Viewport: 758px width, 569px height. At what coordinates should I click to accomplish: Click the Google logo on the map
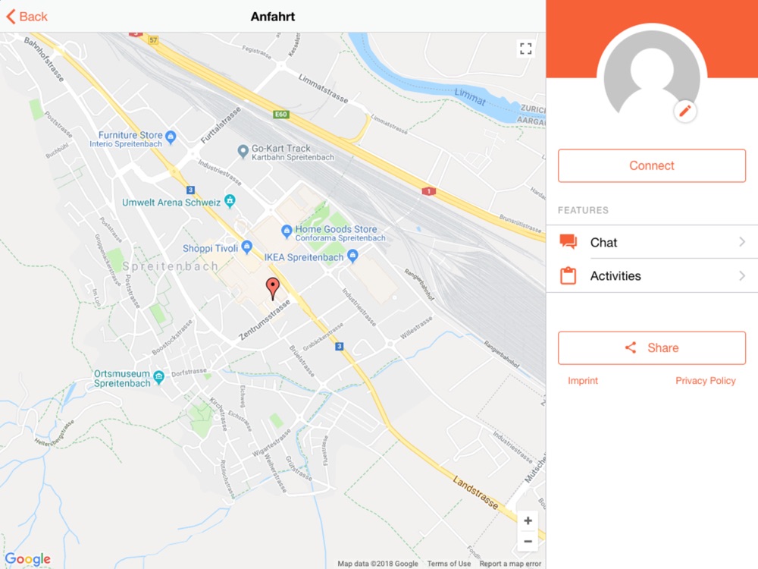pyautogui.click(x=27, y=559)
